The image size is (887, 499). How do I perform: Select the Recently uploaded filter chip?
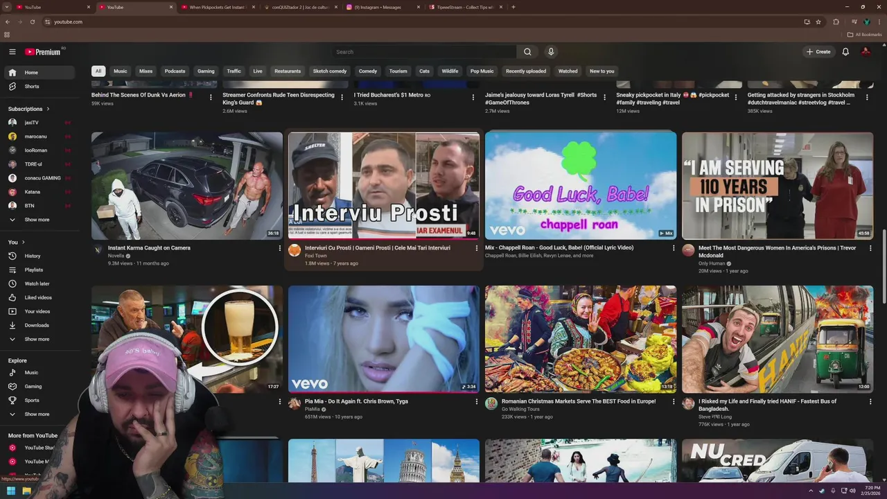pyautogui.click(x=526, y=71)
